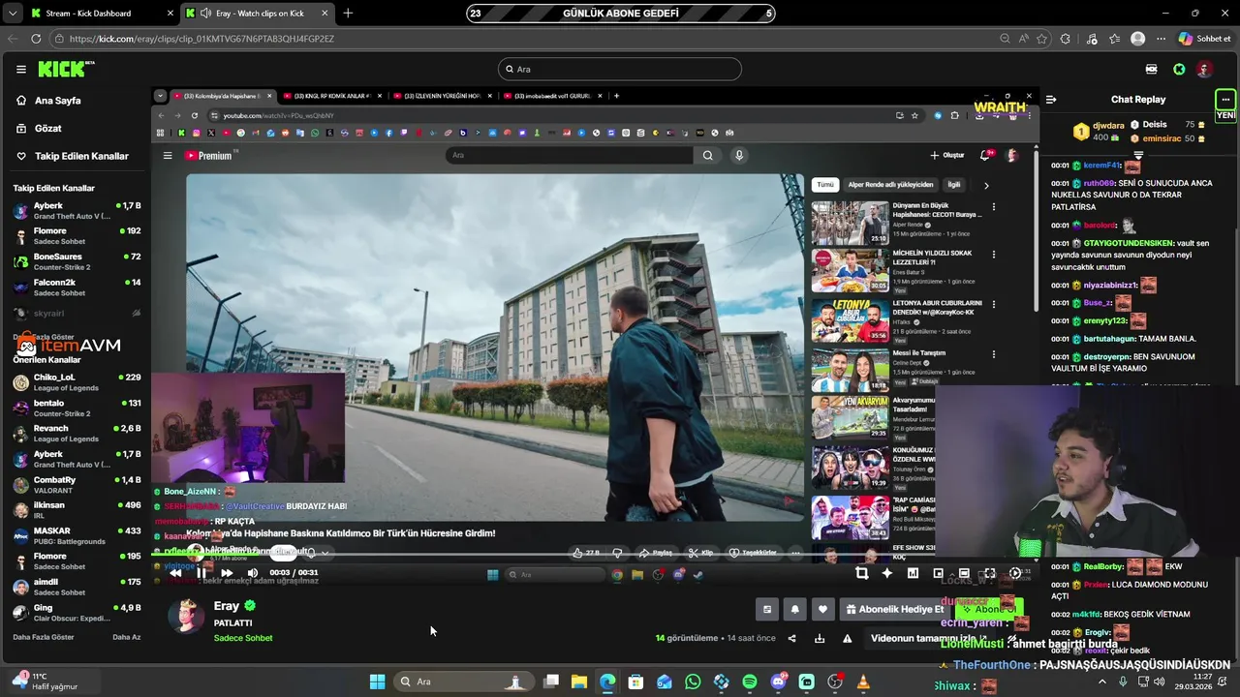Open the Chiko_LoL recommended channel
This screenshot has height=697, width=1240.
pos(77,382)
